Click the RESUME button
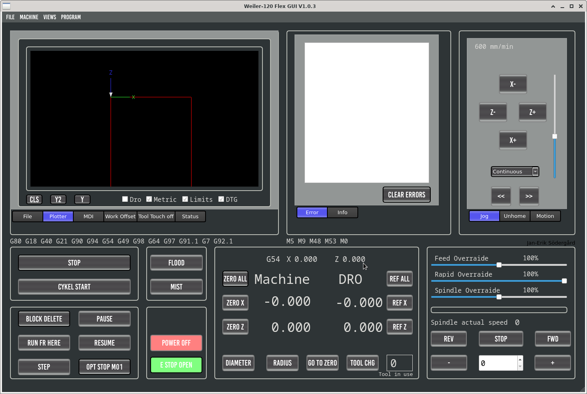Viewport: 587px width, 394px height. pos(105,343)
